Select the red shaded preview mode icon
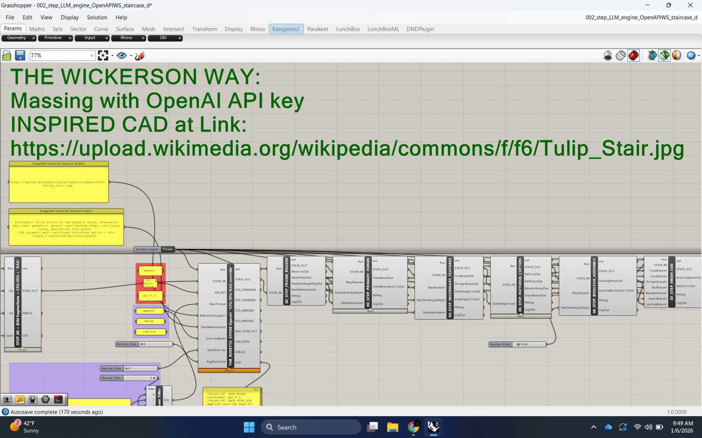 pyautogui.click(x=634, y=56)
